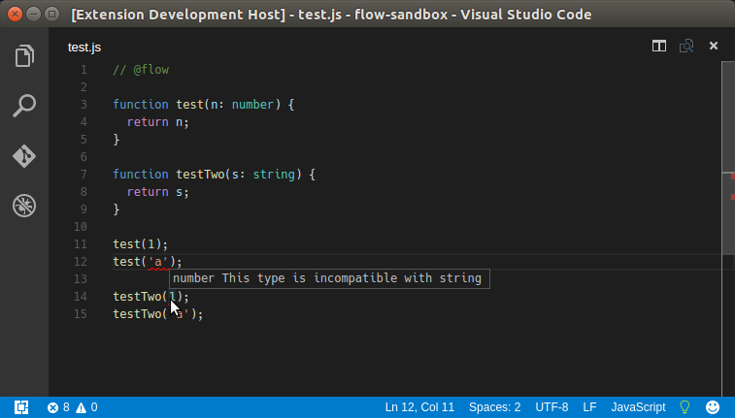The width and height of the screenshot is (735, 418).
Task: Click the errors count showing 8
Action: (x=58, y=407)
